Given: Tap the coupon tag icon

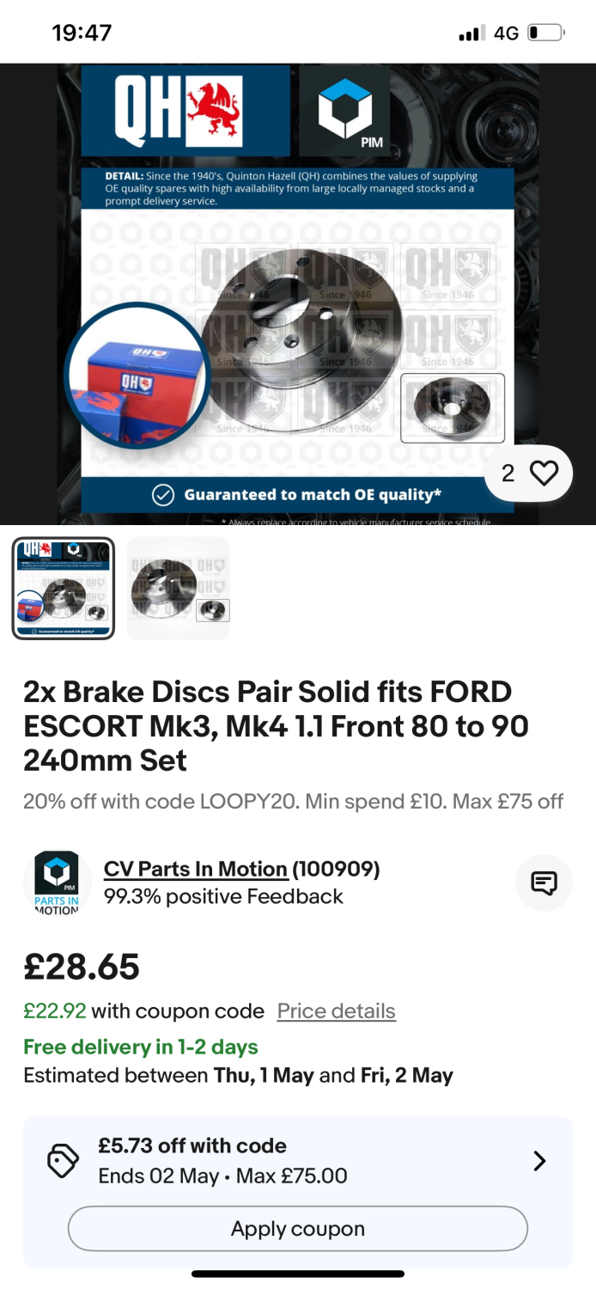Looking at the screenshot, I should [x=63, y=1161].
